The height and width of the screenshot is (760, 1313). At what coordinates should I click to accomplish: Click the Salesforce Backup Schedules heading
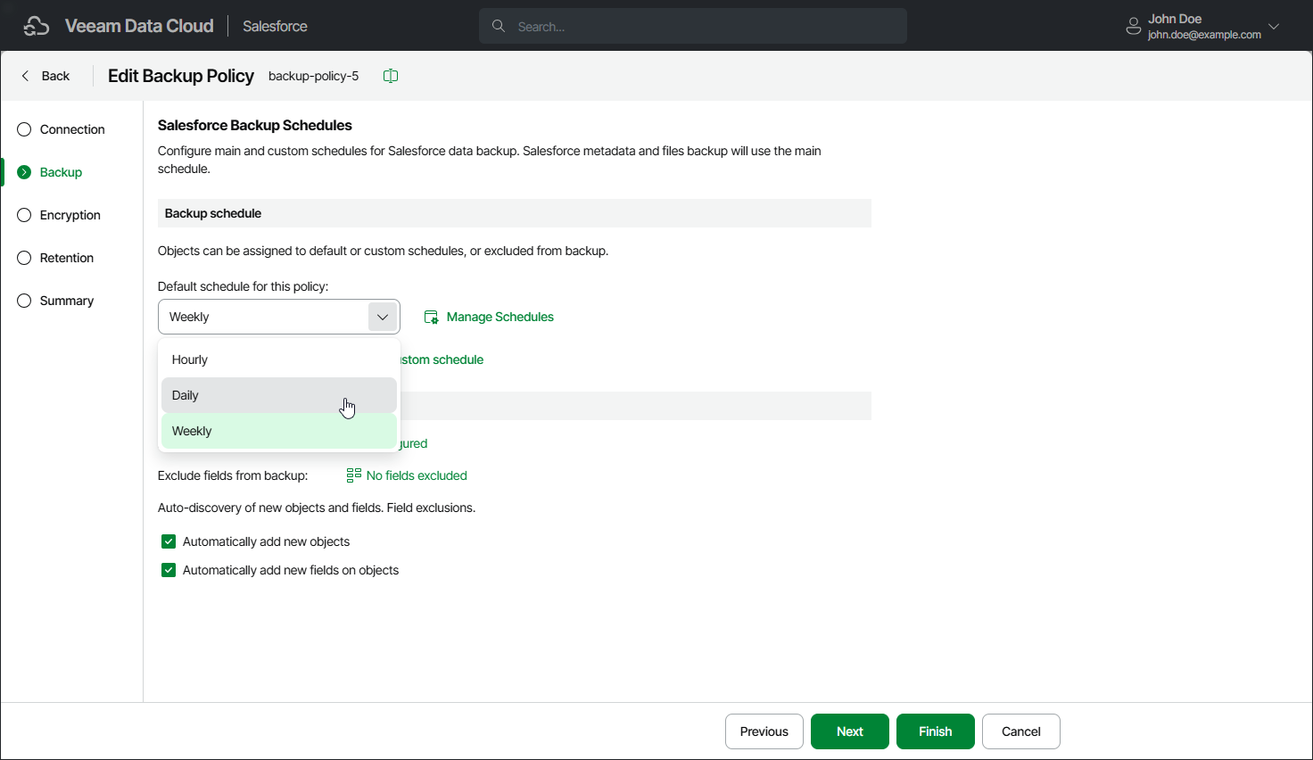click(x=255, y=125)
